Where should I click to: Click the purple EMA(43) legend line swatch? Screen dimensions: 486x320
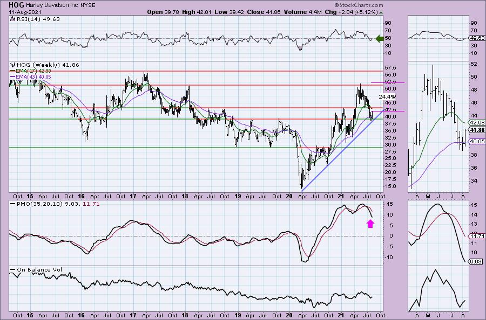pyautogui.click(x=13, y=76)
